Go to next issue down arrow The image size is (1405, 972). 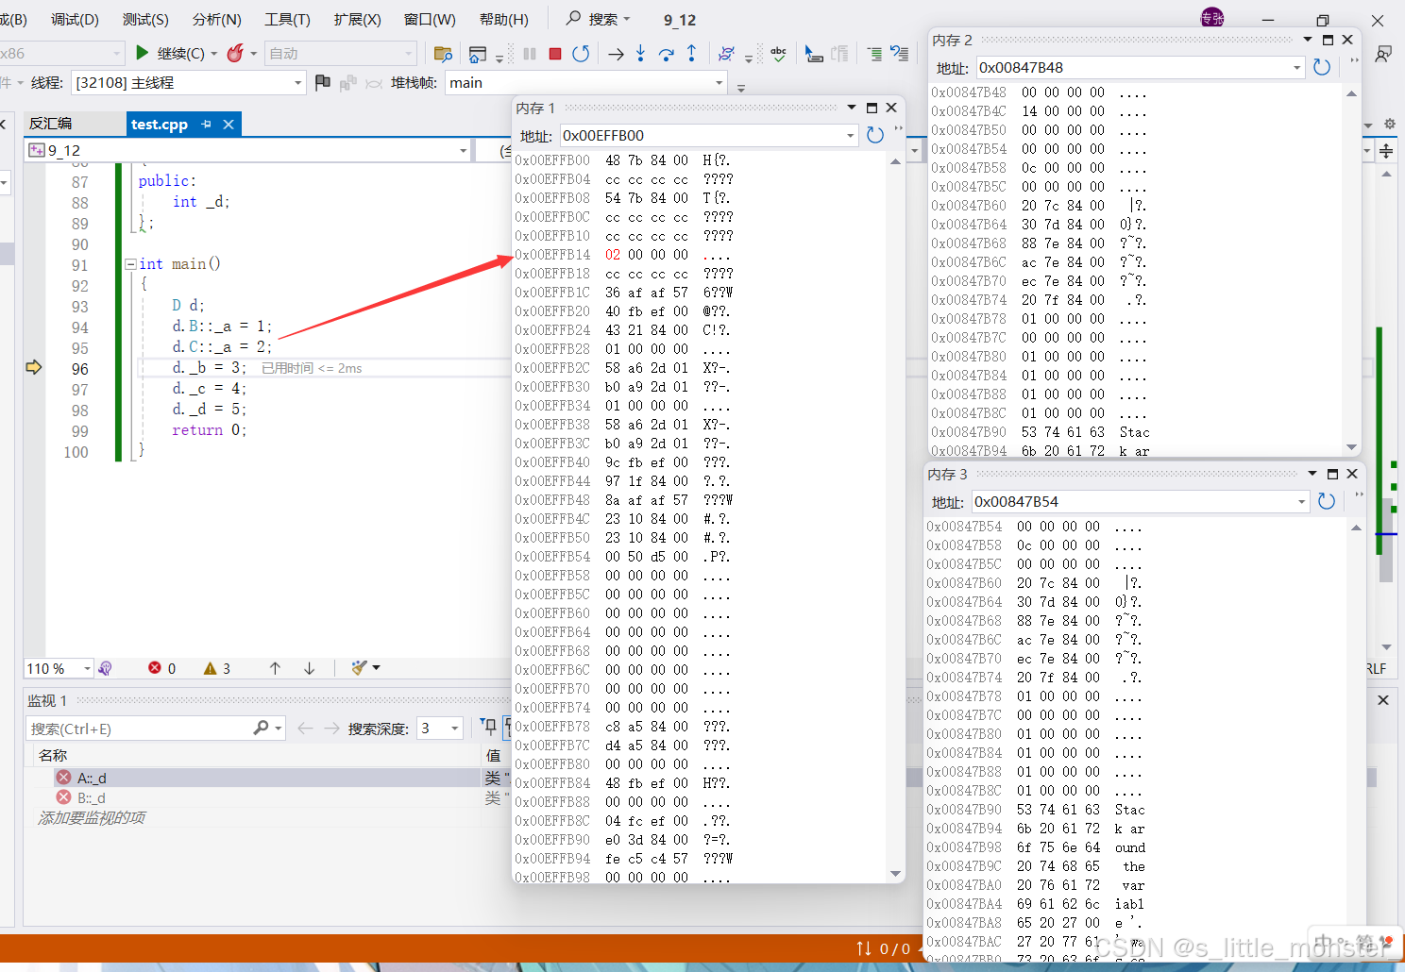coord(309,668)
